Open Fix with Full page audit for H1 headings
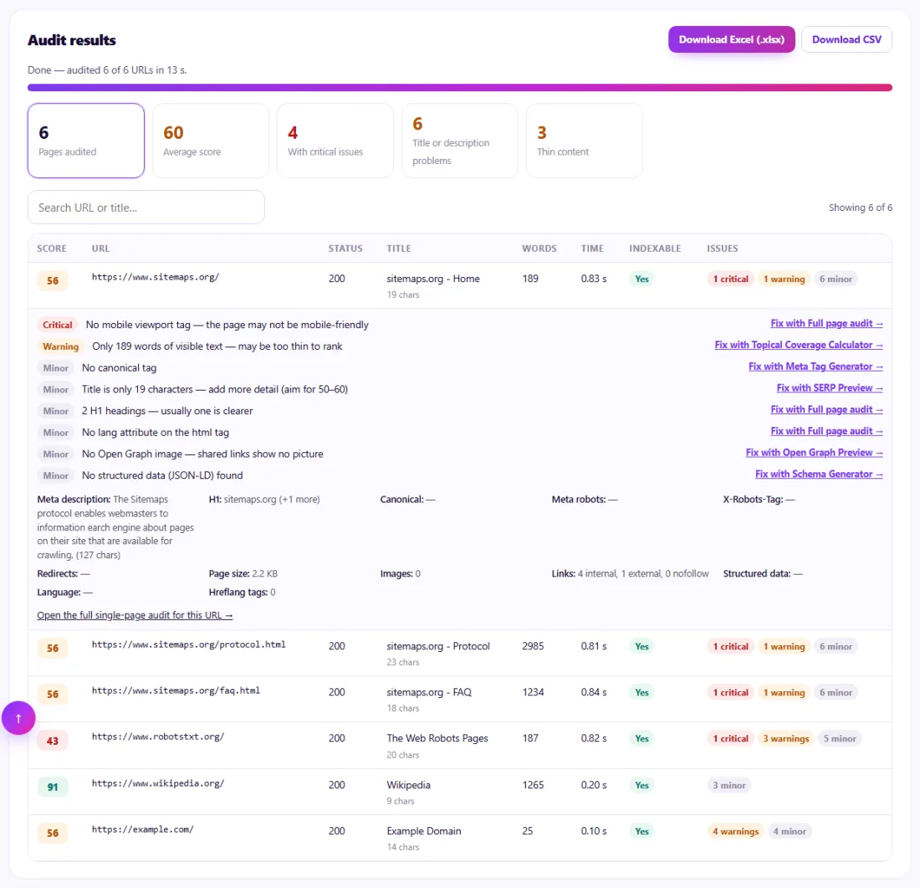The image size is (920, 888). point(826,409)
